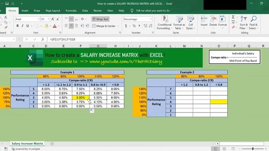Toggle Middle Align
The width and height of the screenshot is (269, 151).
click(71, 19)
